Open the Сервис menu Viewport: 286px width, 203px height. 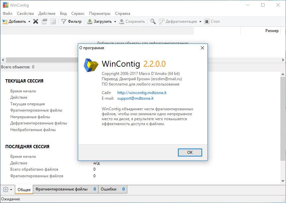[78, 14]
